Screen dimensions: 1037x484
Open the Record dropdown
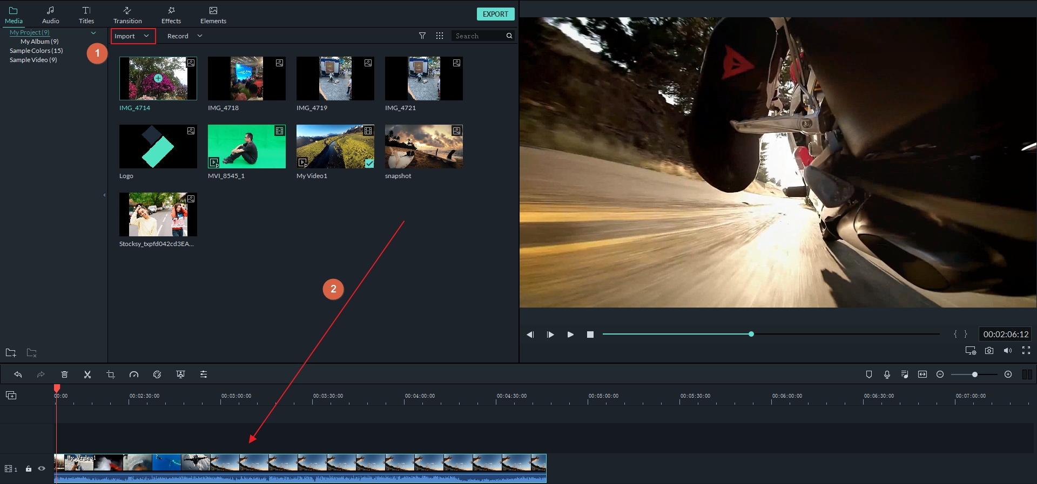point(184,36)
